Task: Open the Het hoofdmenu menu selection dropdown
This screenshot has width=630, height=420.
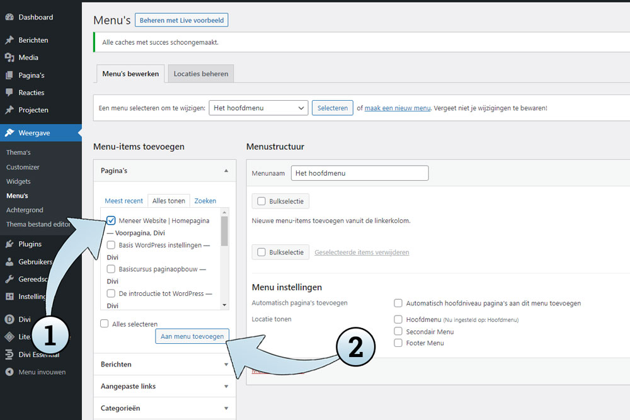Action: [258, 108]
